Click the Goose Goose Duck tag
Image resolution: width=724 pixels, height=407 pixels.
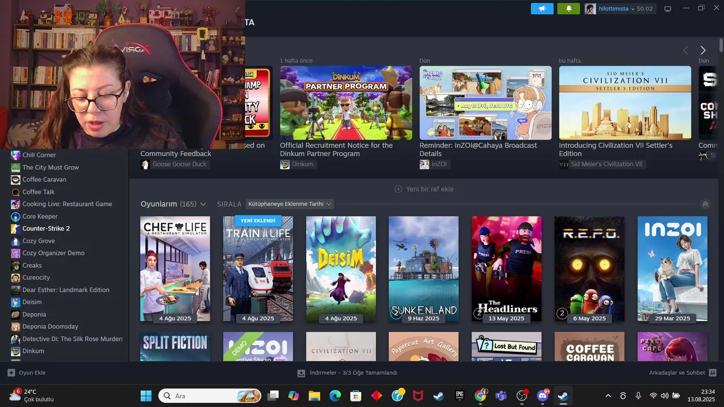[x=174, y=164]
